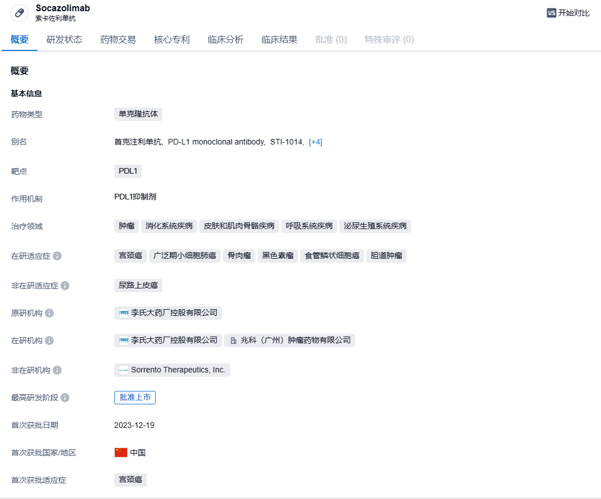Click the PDL1 target tag
Image resolution: width=601 pixels, height=499 pixels.
tap(128, 171)
